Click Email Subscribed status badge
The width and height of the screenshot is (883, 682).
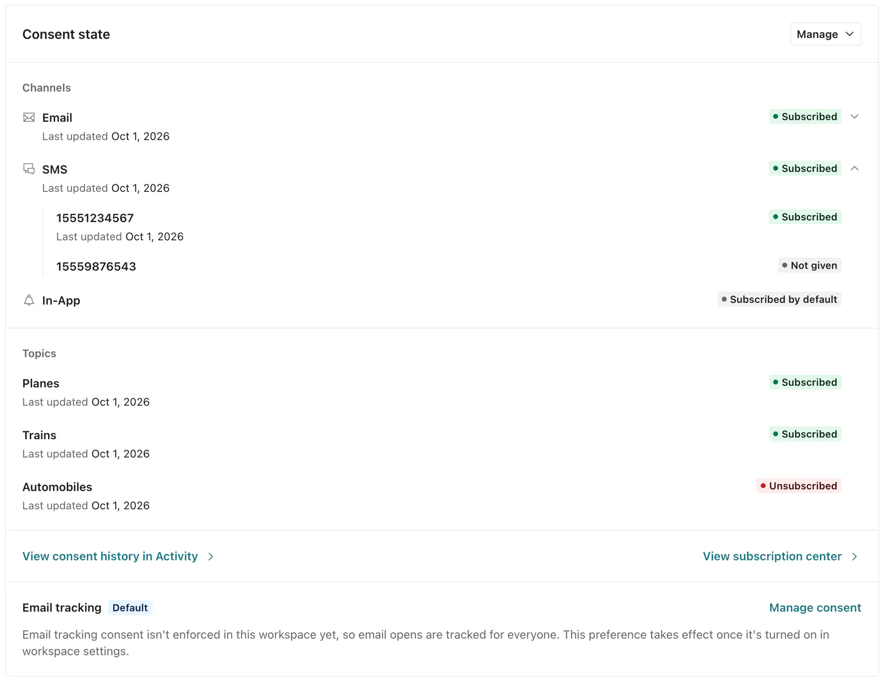805,116
